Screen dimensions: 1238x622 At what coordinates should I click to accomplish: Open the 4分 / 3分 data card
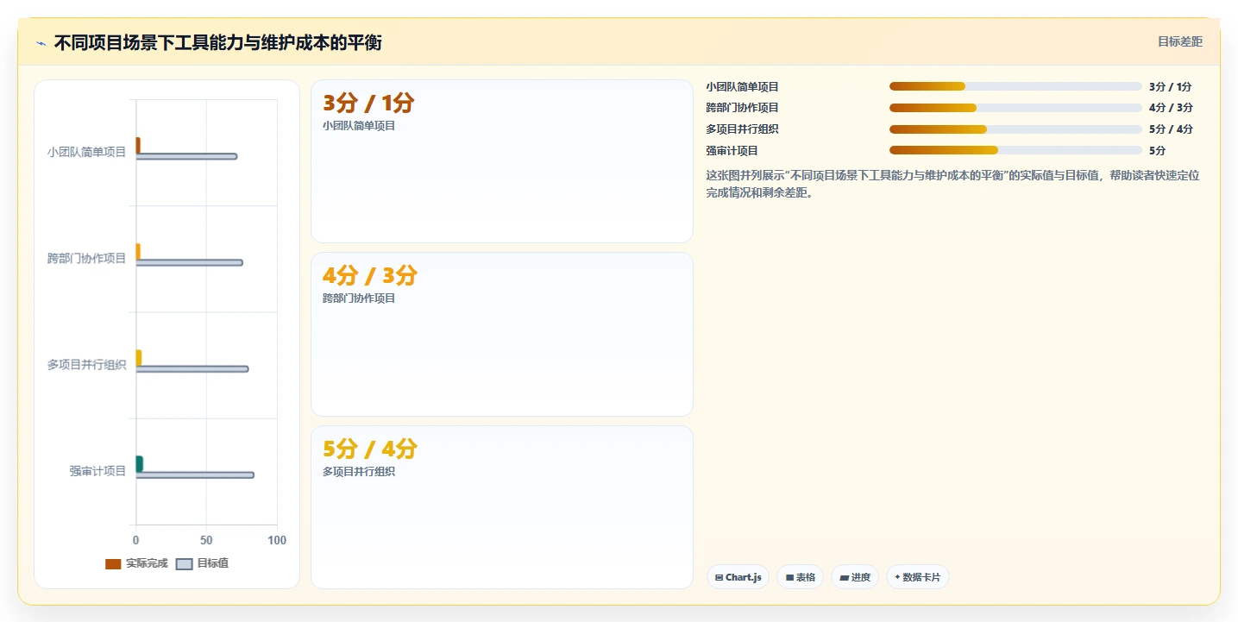click(501, 334)
